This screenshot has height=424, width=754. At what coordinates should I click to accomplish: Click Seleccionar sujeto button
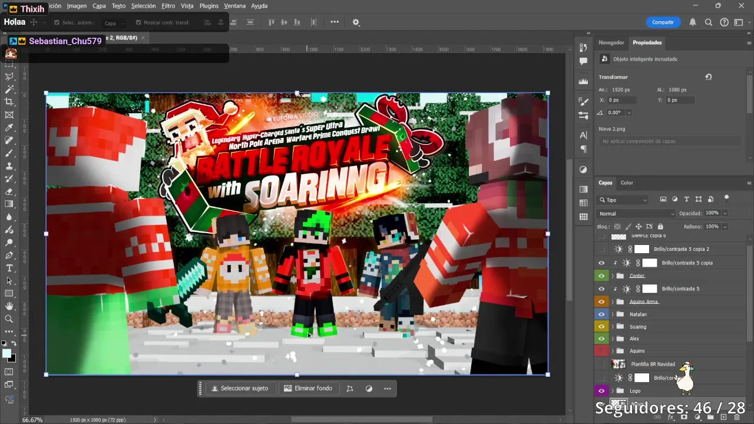240,389
